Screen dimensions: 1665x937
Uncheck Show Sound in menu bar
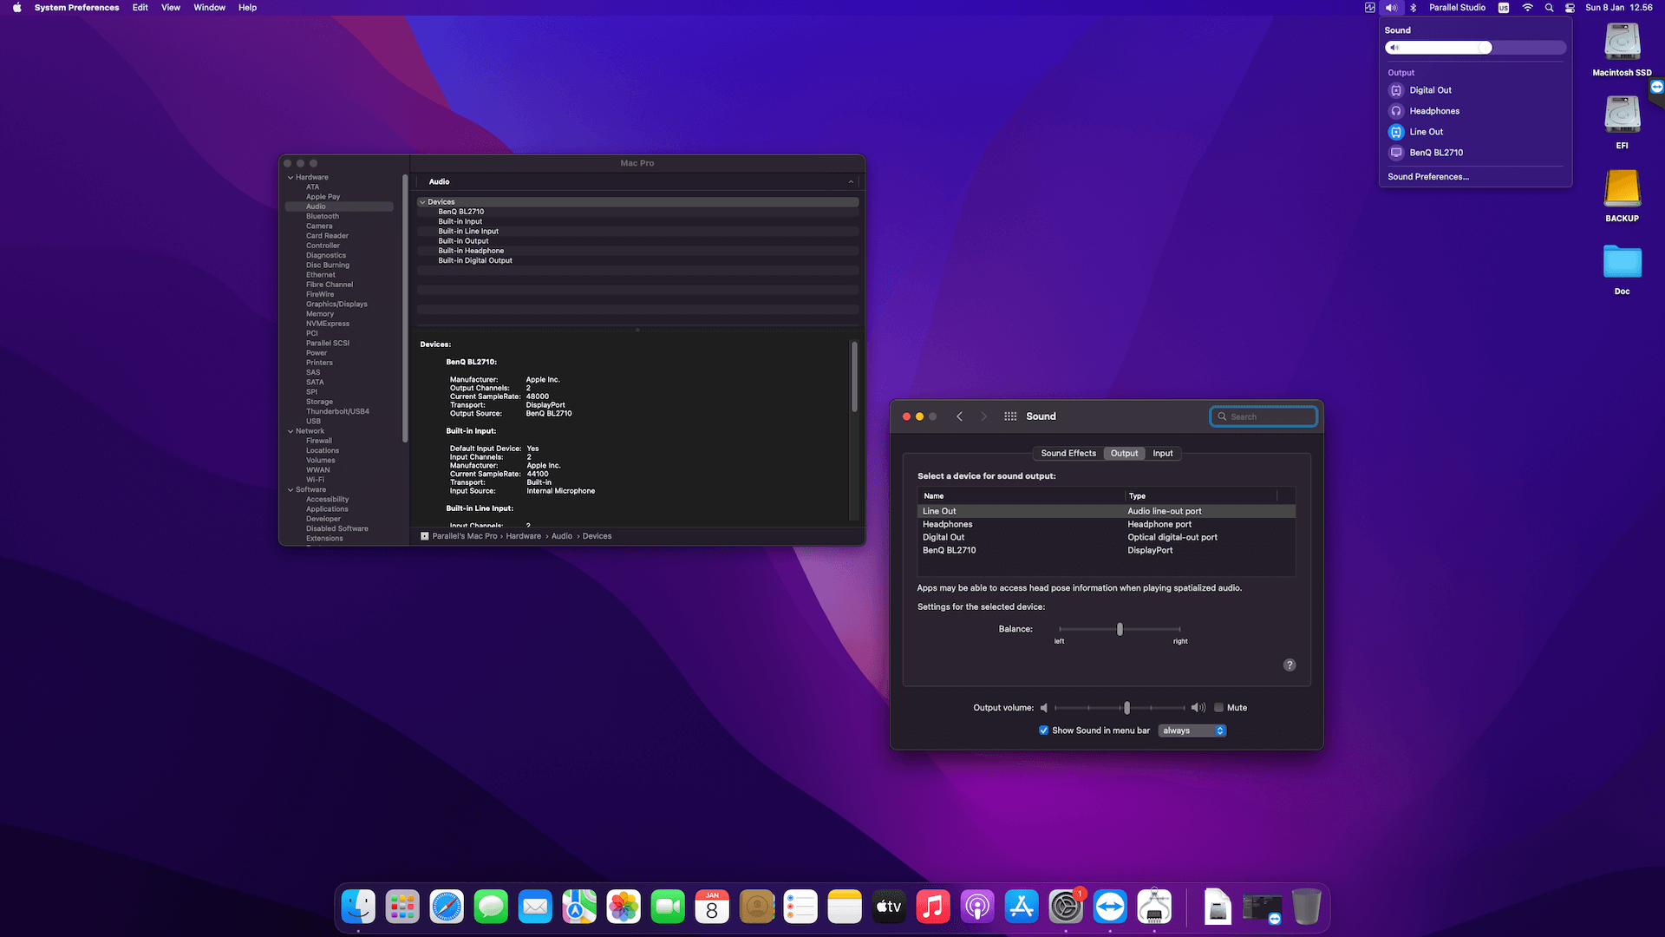pos(1044,731)
